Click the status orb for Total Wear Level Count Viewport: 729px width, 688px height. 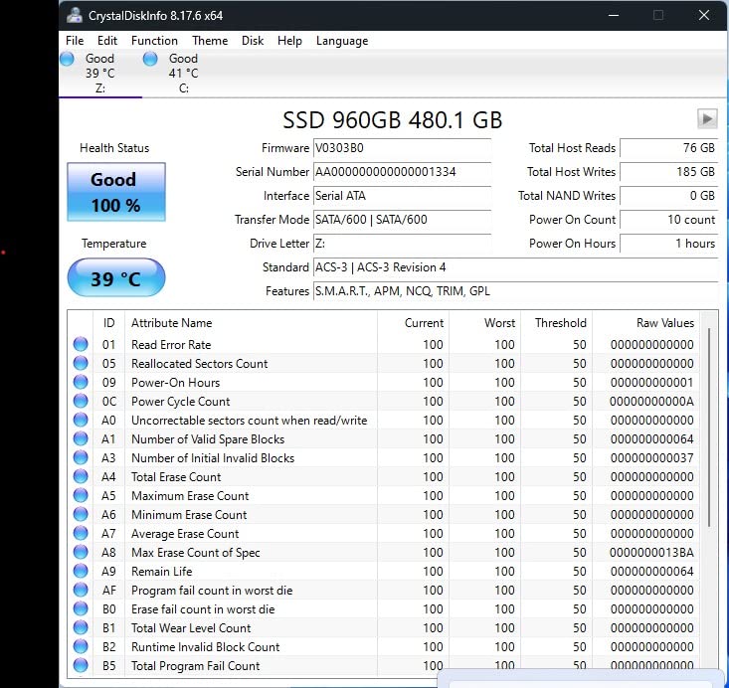[81, 627]
